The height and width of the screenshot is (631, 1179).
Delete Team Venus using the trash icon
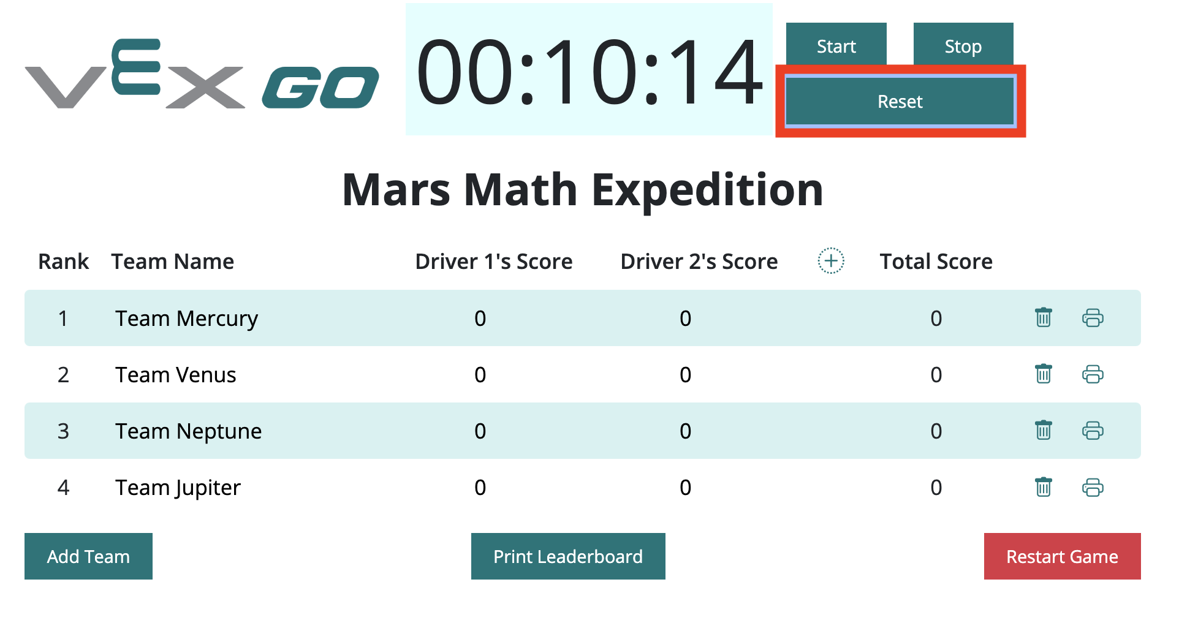tap(1043, 374)
